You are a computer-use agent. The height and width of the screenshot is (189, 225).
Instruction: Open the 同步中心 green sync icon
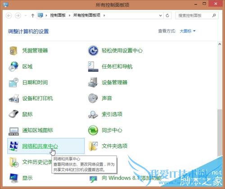93,130
